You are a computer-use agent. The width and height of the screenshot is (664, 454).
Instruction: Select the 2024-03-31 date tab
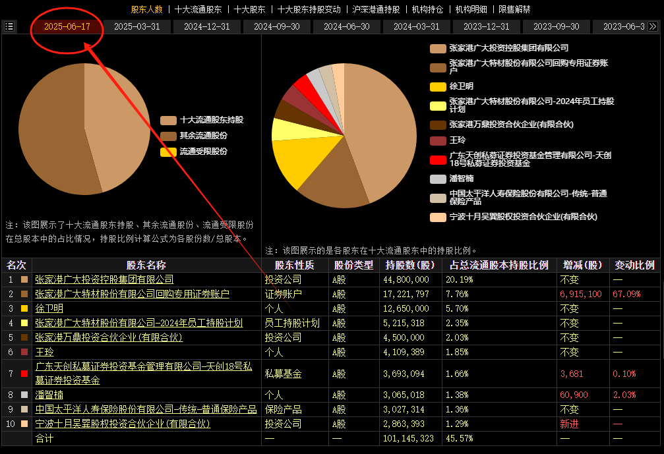click(x=417, y=26)
